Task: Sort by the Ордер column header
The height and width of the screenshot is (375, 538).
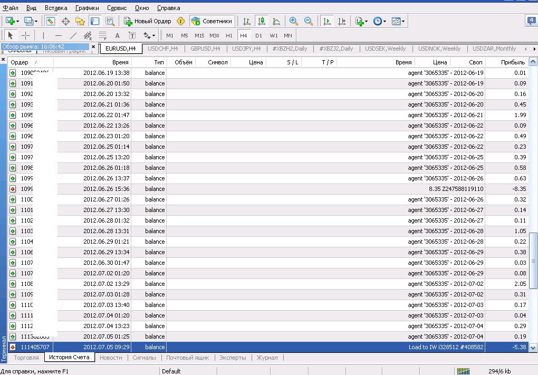Action: pyautogui.click(x=31, y=62)
